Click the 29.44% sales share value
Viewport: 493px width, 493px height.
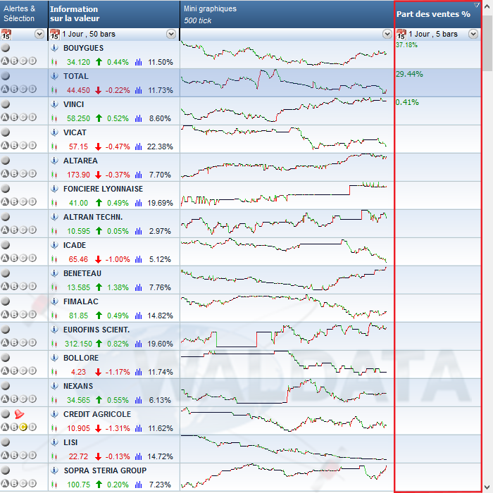coord(409,74)
